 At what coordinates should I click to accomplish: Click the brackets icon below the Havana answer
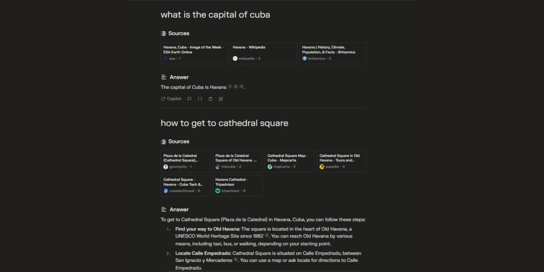click(200, 99)
